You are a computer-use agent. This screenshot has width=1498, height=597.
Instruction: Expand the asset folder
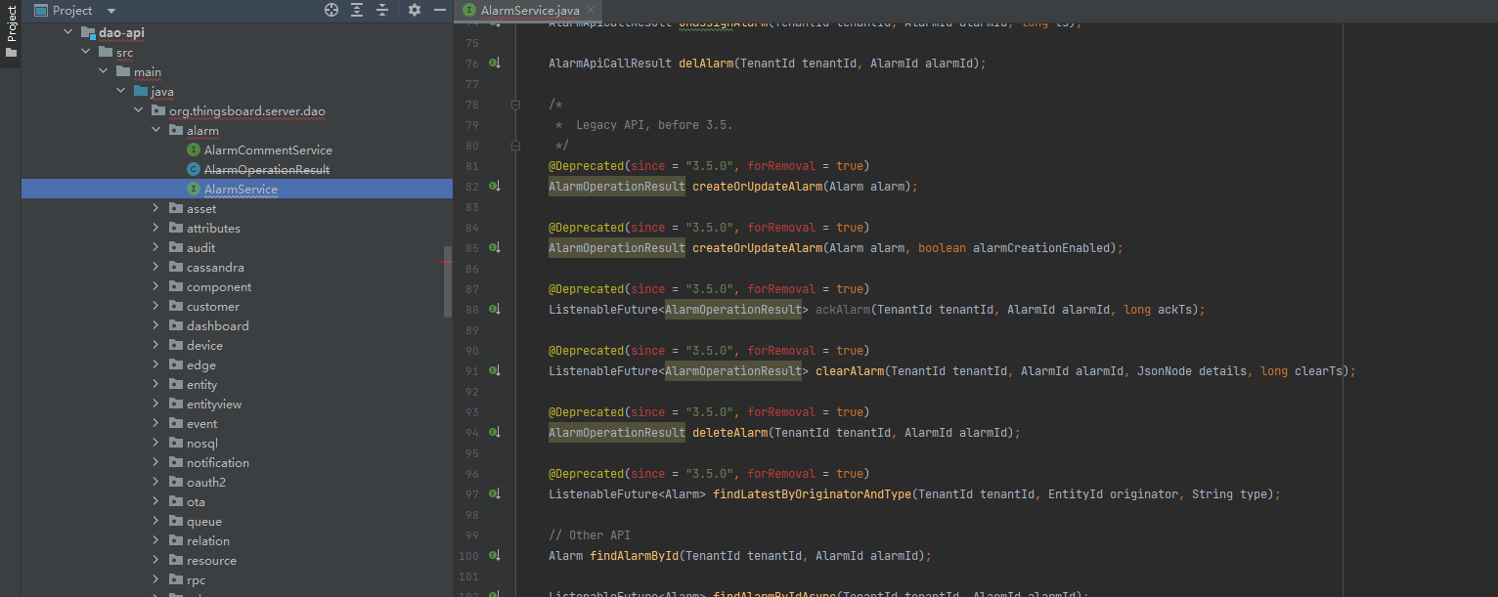[154, 208]
